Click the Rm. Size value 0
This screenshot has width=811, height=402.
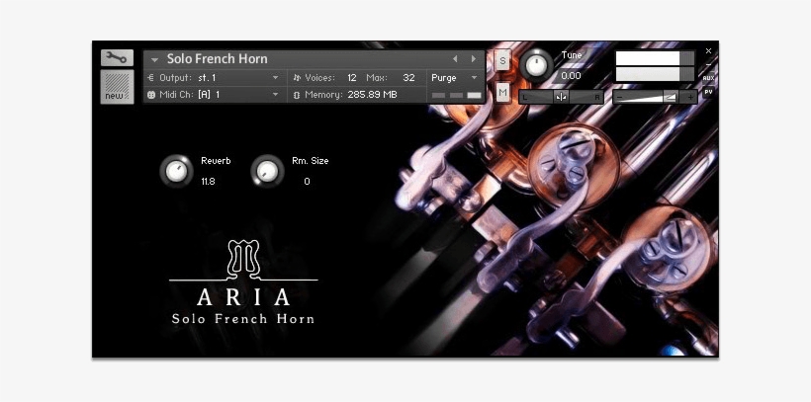tap(307, 182)
